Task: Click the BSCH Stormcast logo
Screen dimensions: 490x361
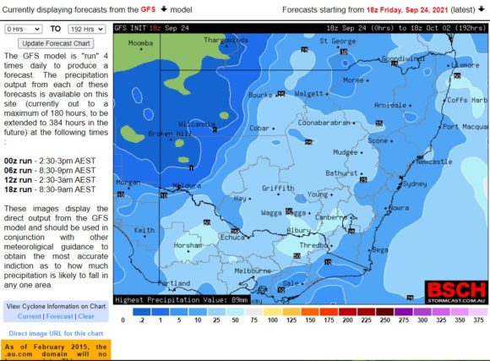Action: point(456,293)
